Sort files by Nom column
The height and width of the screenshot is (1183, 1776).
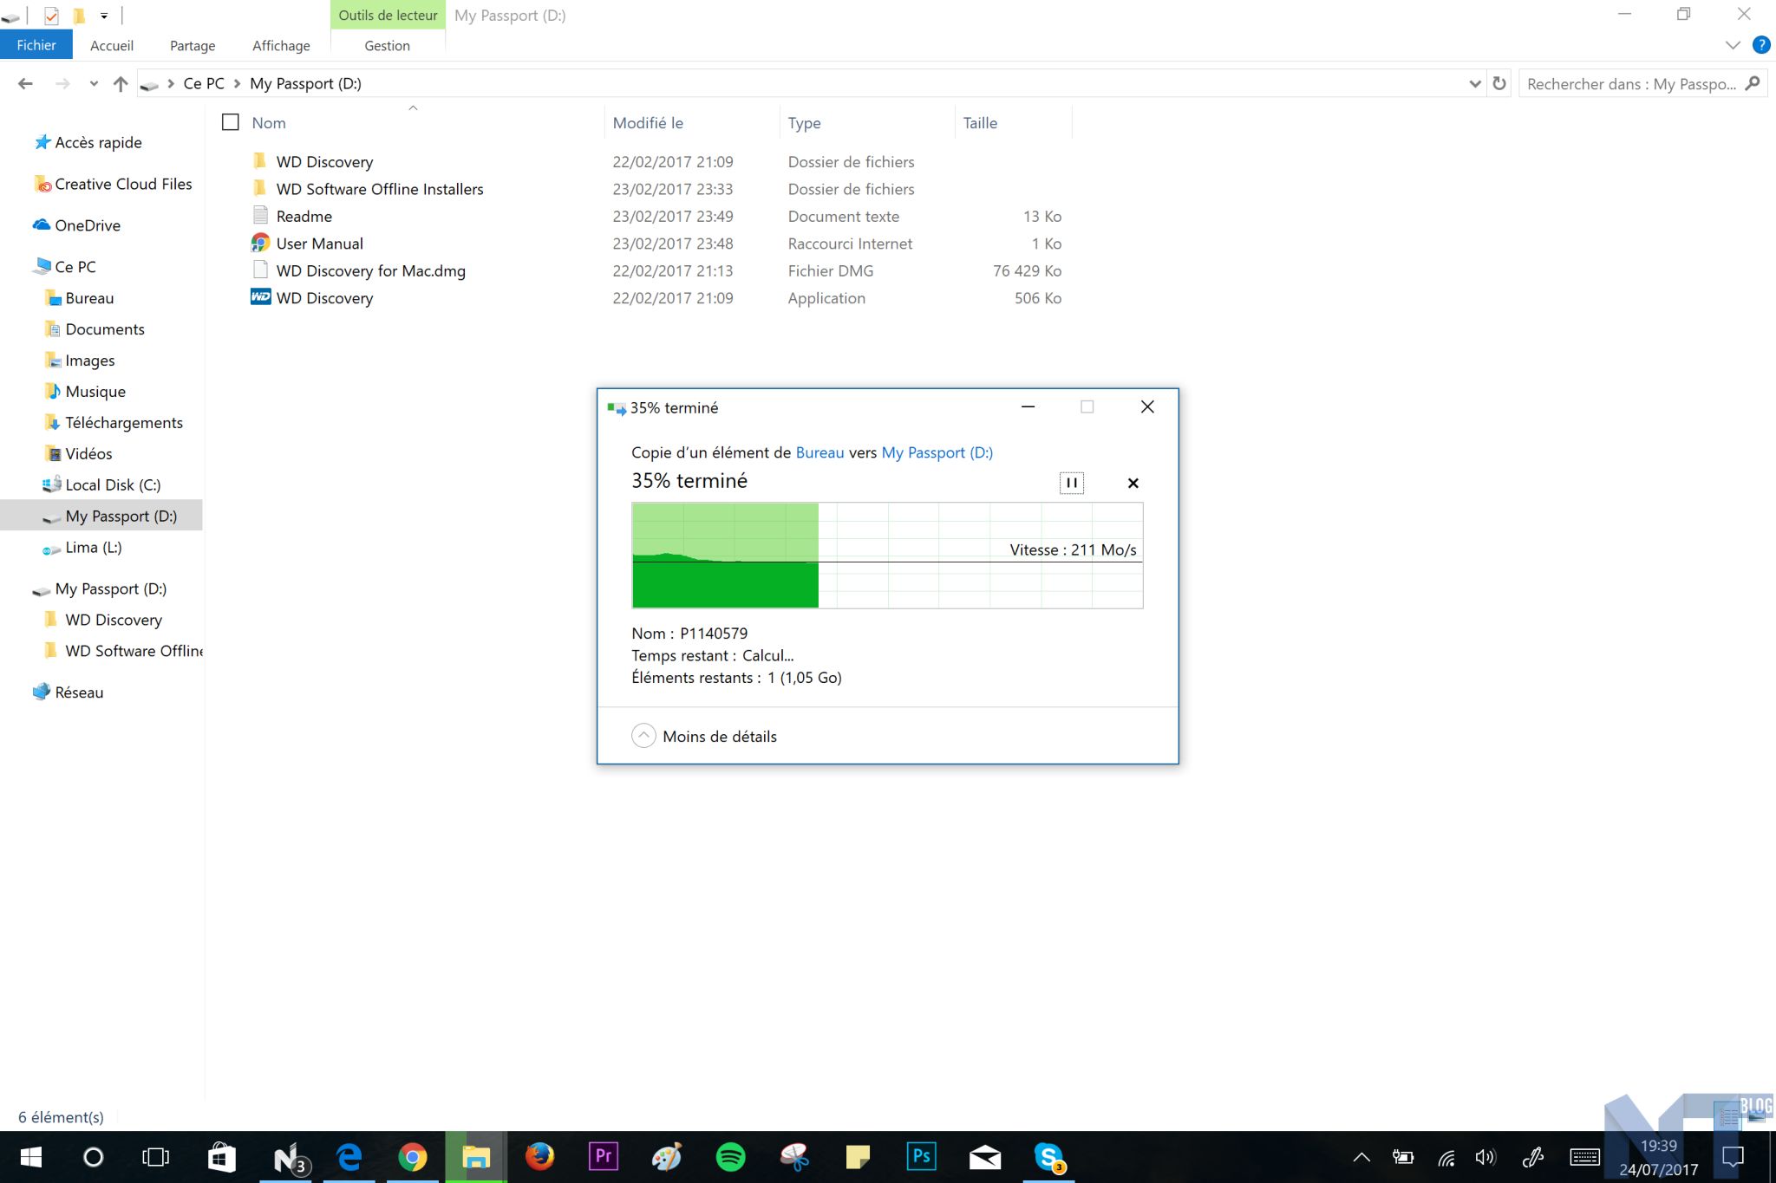(x=269, y=123)
